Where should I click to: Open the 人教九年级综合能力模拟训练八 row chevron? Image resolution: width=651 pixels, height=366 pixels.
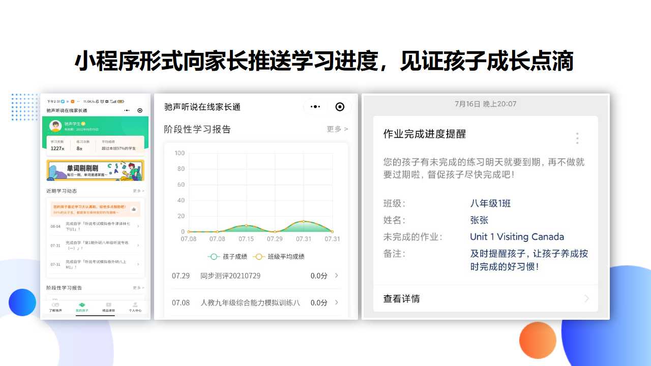point(336,302)
